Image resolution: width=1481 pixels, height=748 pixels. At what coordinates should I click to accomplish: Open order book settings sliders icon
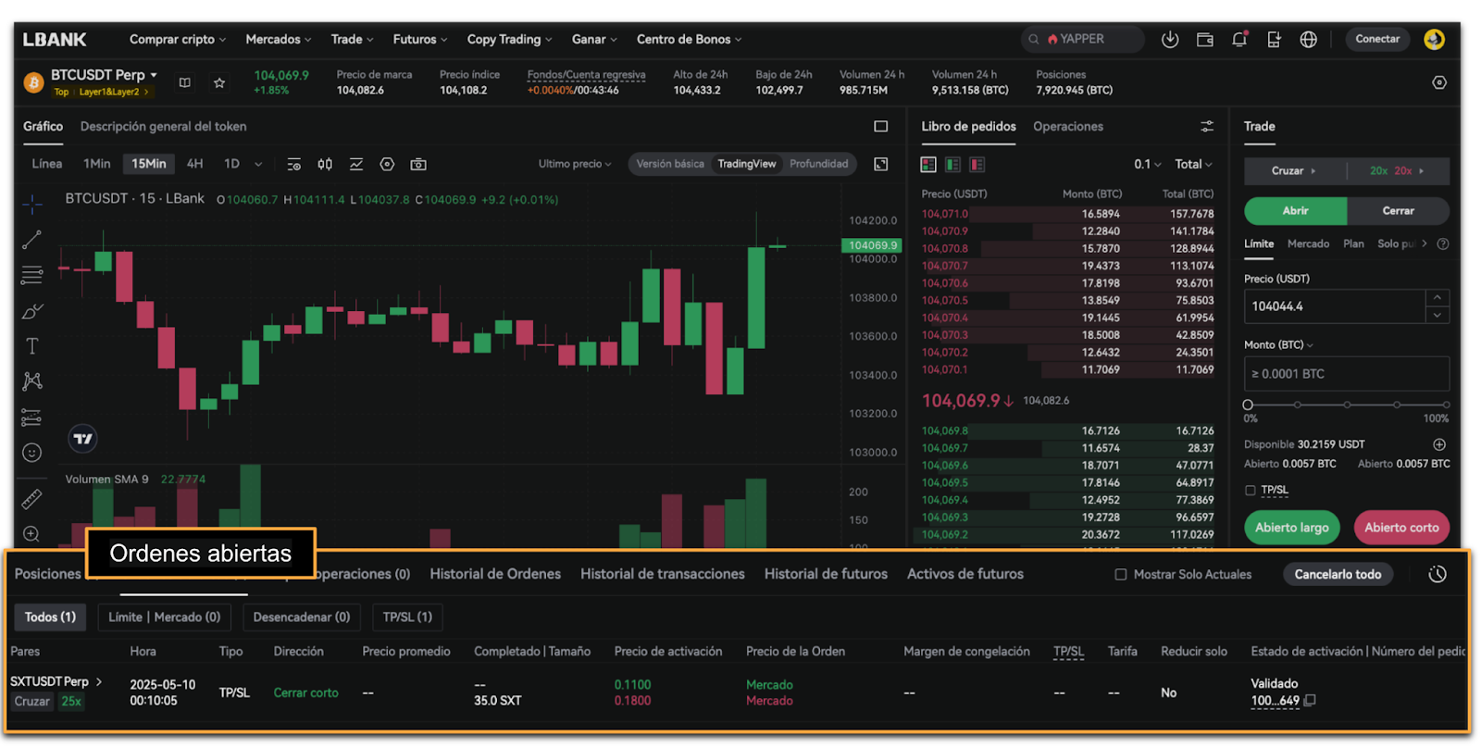1207,126
